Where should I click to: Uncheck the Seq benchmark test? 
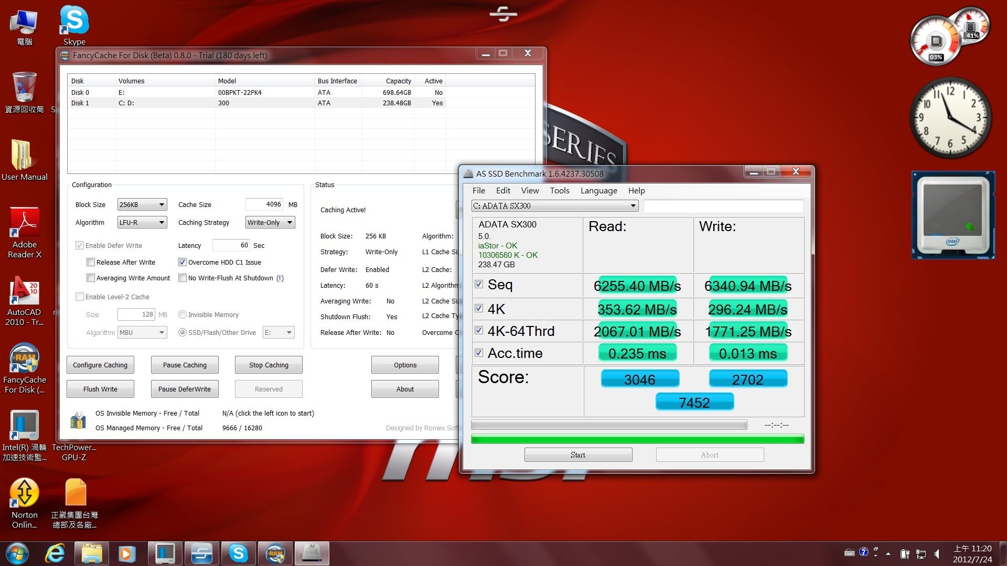pyautogui.click(x=479, y=284)
